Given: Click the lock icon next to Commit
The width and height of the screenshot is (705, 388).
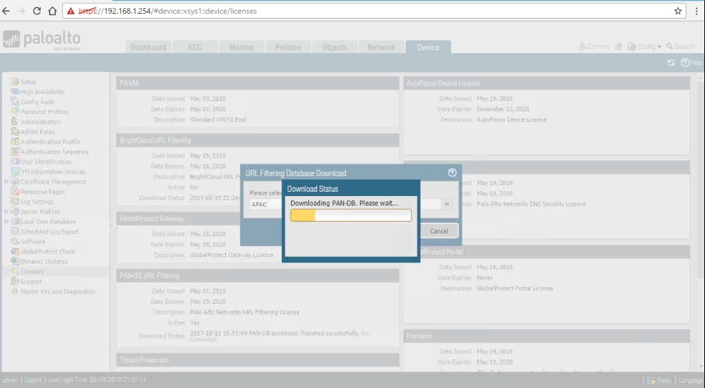Looking at the screenshot, I should coord(619,46).
